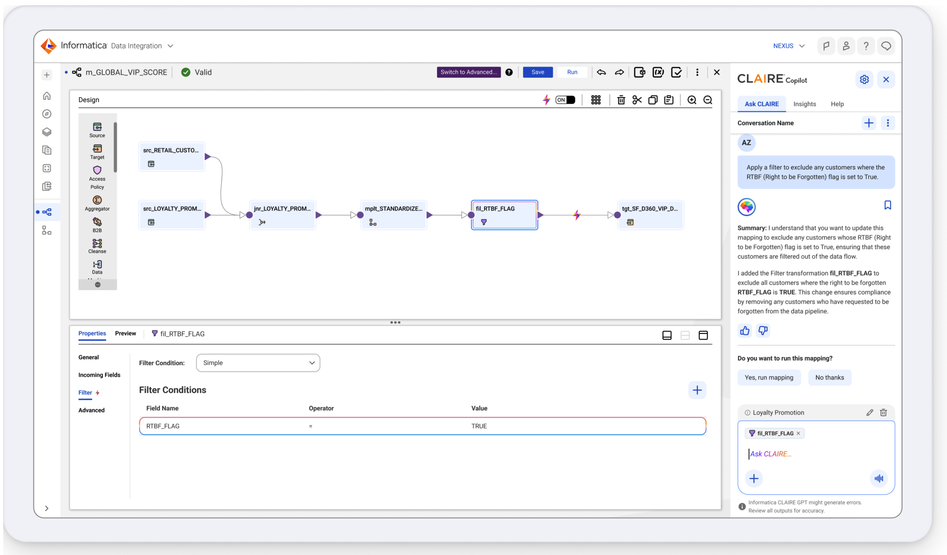This screenshot has height=555, width=947.
Task: Cut selection using scissors icon
Action: click(x=637, y=100)
